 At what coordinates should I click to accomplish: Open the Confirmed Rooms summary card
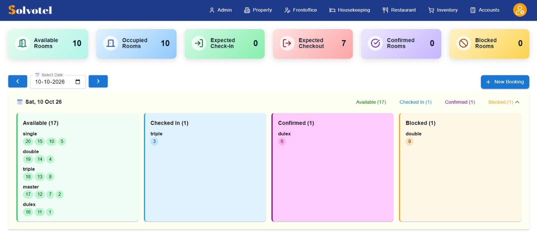[401, 44]
